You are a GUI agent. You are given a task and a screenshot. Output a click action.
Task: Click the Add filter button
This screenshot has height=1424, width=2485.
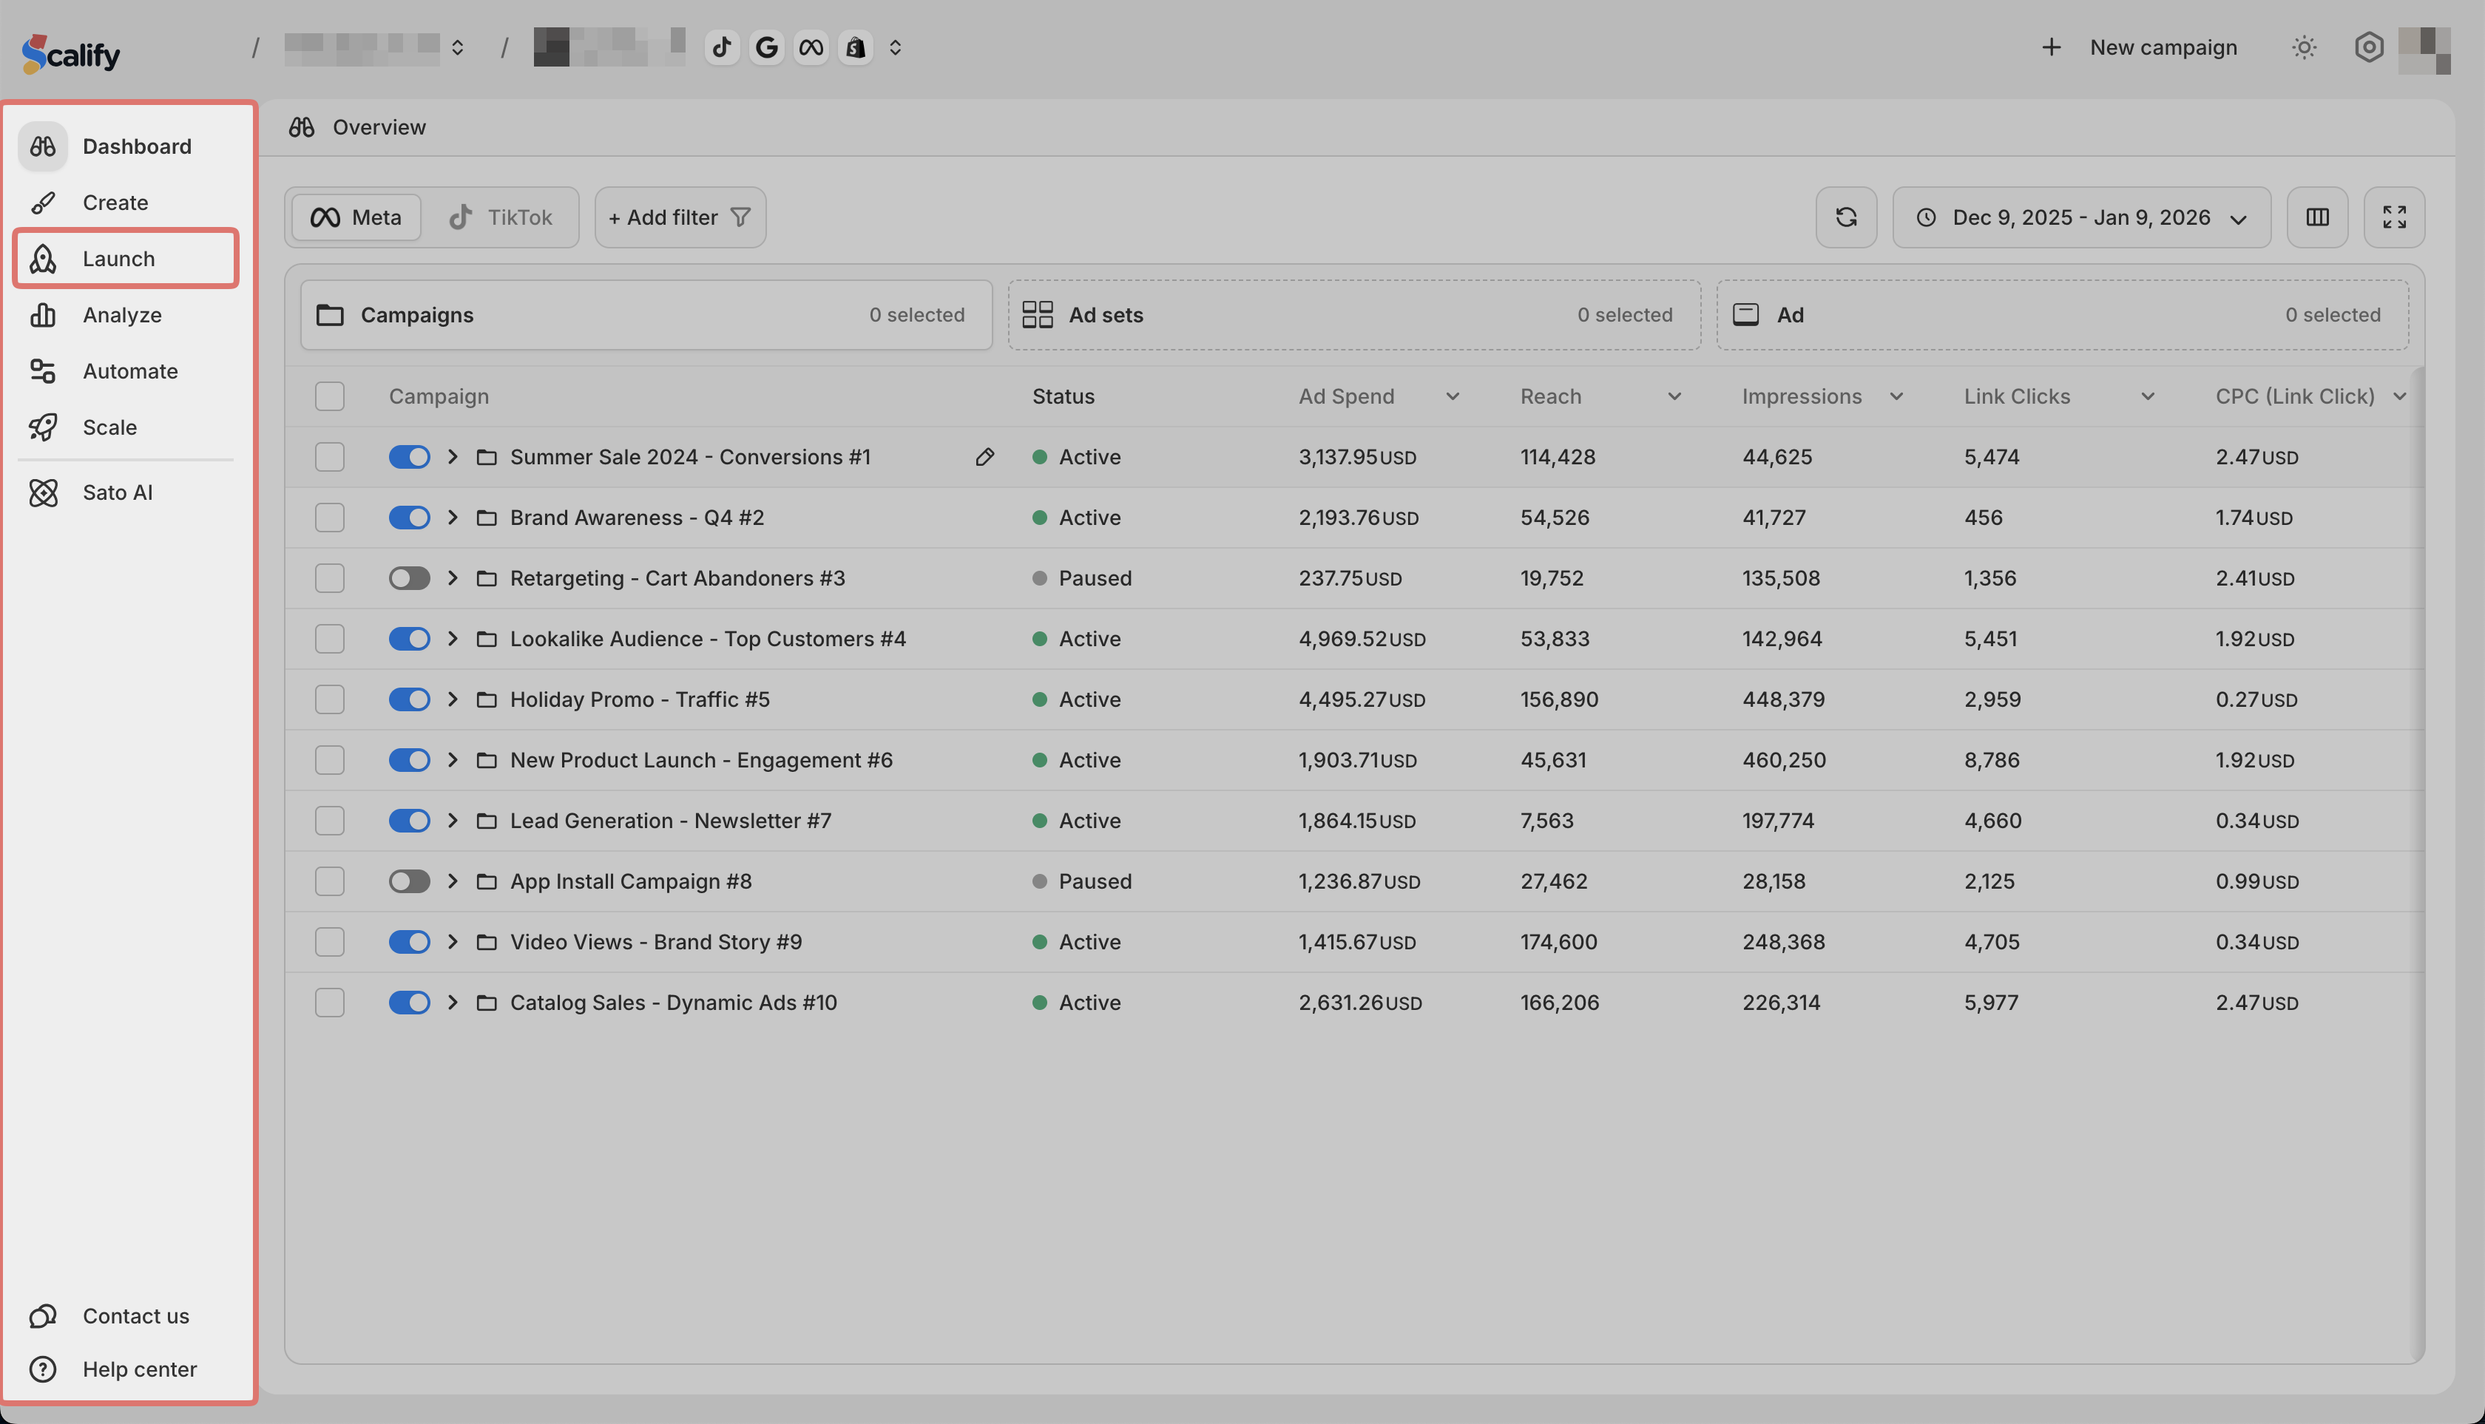click(679, 217)
